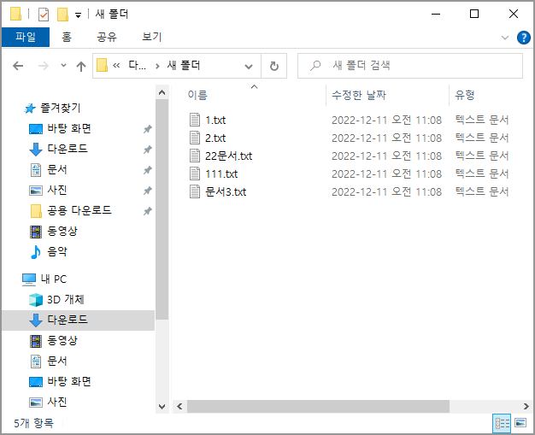Switch to the 보기 ribbon tab
Image resolution: width=535 pixels, height=435 pixels.
click(151, 37)
